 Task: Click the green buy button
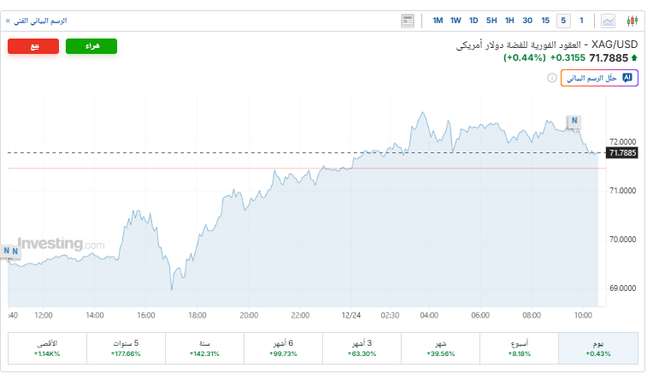91,46
